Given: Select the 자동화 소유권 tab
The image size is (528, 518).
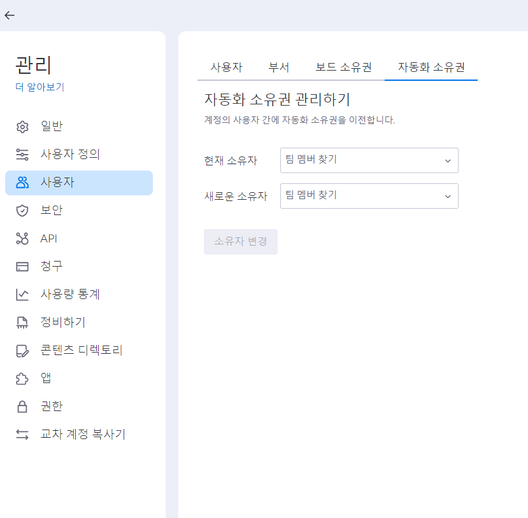Looking at the screenshot, I should tap(431, 67).
